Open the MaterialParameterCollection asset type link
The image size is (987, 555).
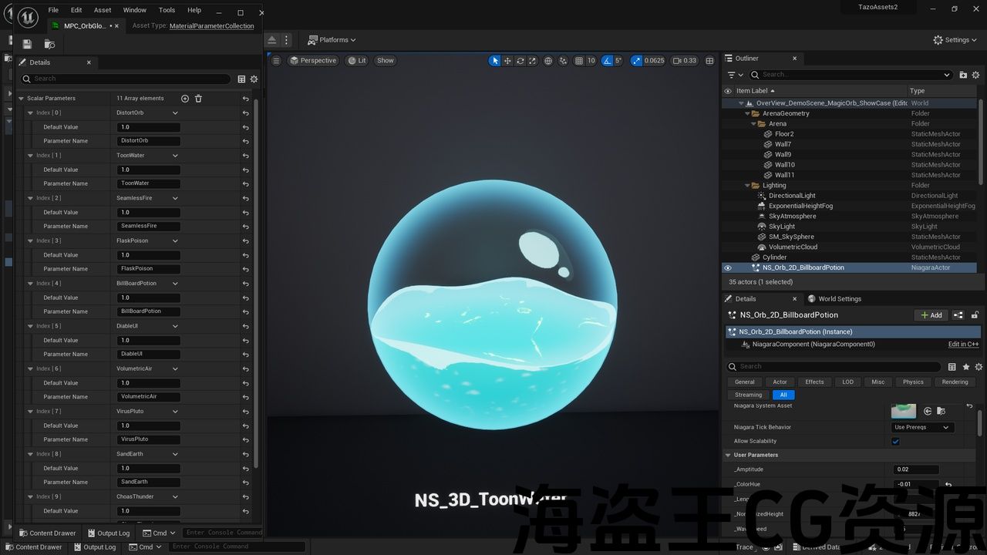pos(211,26)
